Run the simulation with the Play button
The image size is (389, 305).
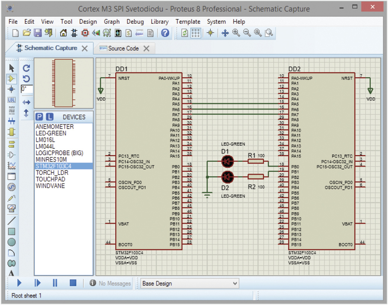19,283
